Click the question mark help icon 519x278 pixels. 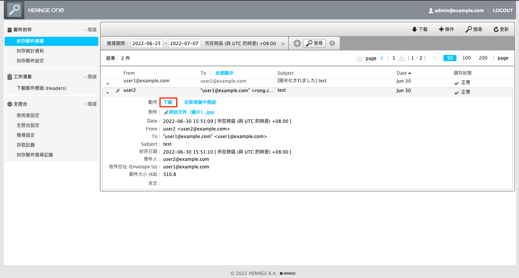[332, 43]
